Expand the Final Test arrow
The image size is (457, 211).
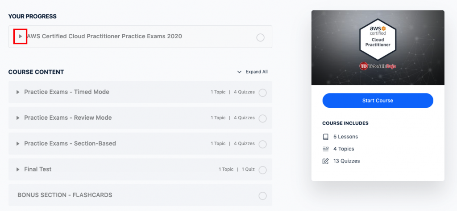coord(18,170)
